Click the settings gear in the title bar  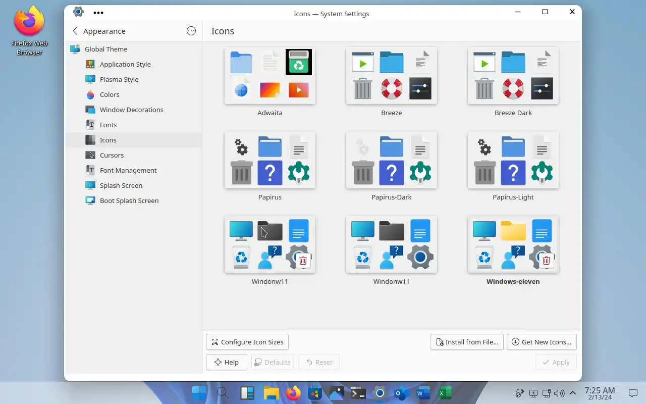click(78, 12)
